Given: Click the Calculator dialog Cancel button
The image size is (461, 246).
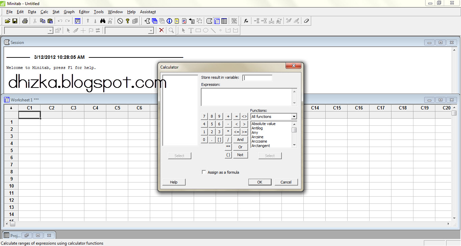Looking at the screenshot, I should point(286,182).
